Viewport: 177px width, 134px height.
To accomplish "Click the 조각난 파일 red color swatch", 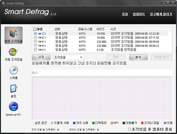I will pos(142,123).
